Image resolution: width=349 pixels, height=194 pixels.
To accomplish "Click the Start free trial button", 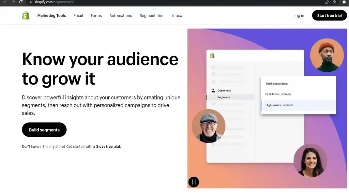I will point(330,15).
